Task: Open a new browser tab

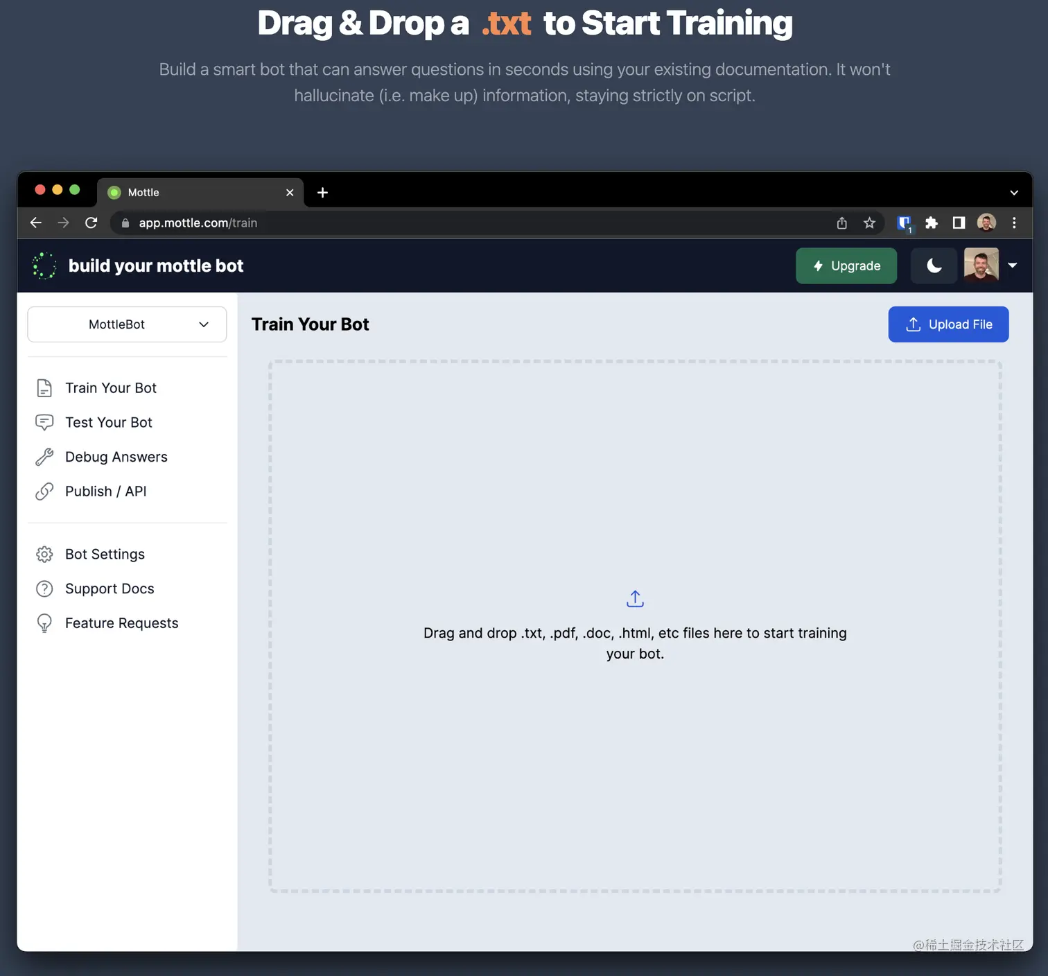Action: tap(322, 193)
